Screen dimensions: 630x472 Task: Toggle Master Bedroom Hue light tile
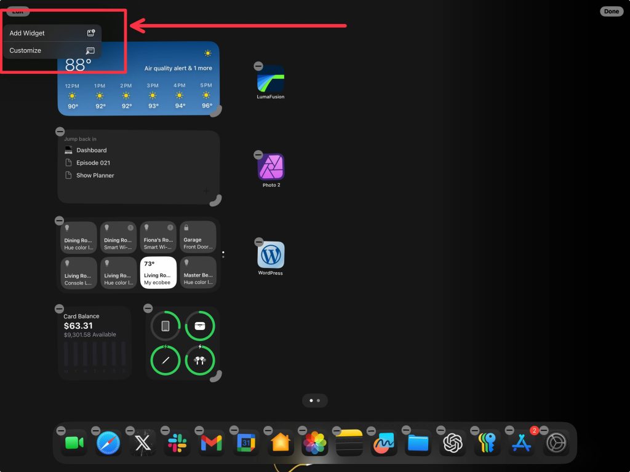tap(198, 272)
